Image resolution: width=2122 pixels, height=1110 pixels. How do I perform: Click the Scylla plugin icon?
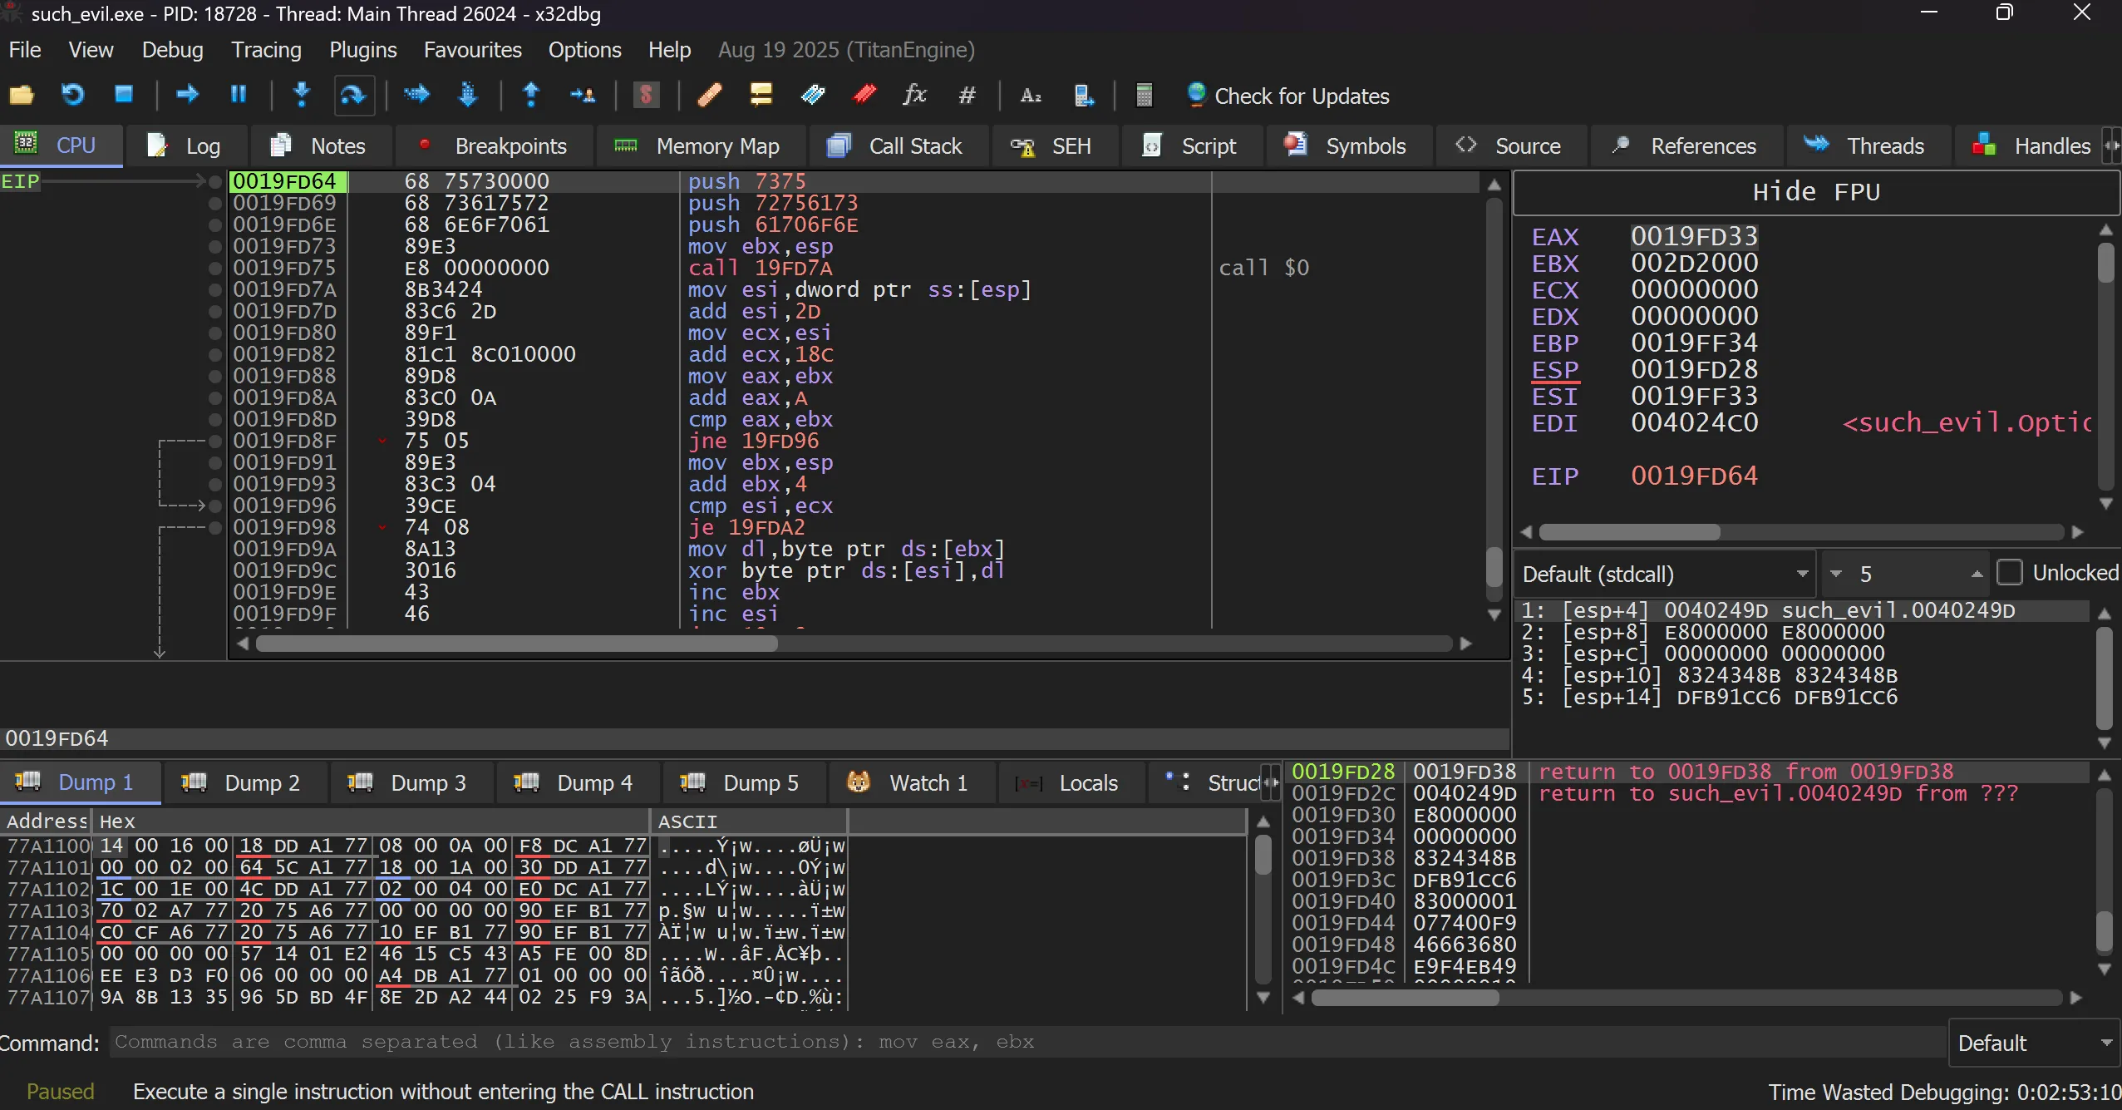click(x=646, y=95)
